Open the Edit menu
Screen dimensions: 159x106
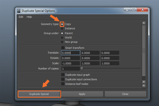21,17
